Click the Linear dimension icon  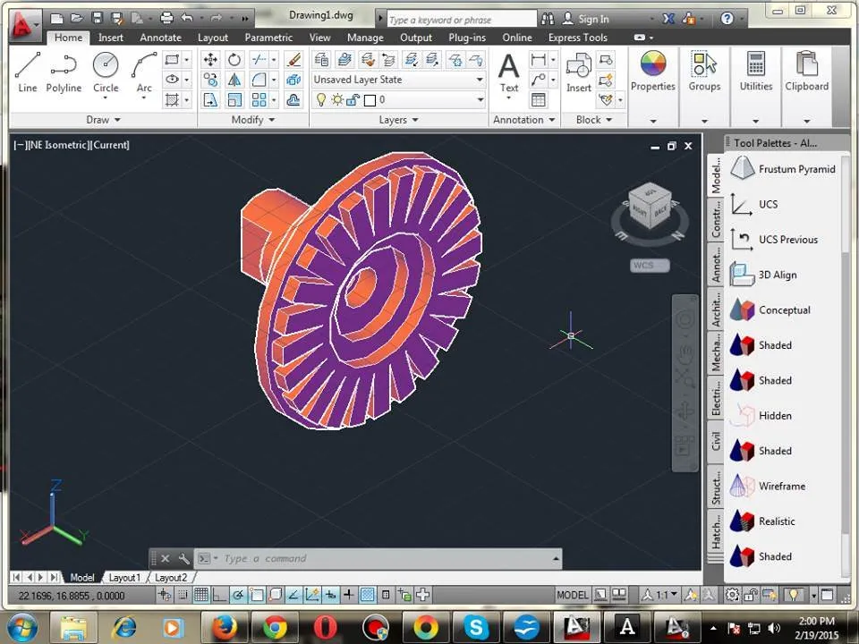pos(539,59)
